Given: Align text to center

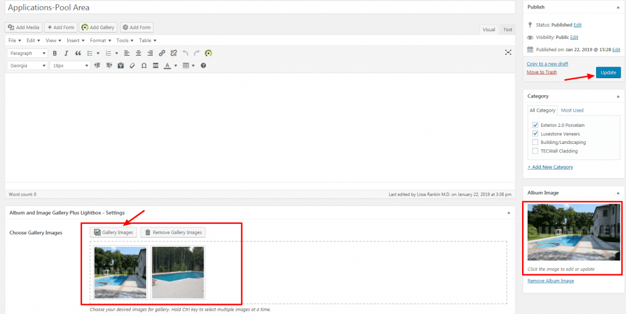Looking at the screenshot, I should pos(138,54).
